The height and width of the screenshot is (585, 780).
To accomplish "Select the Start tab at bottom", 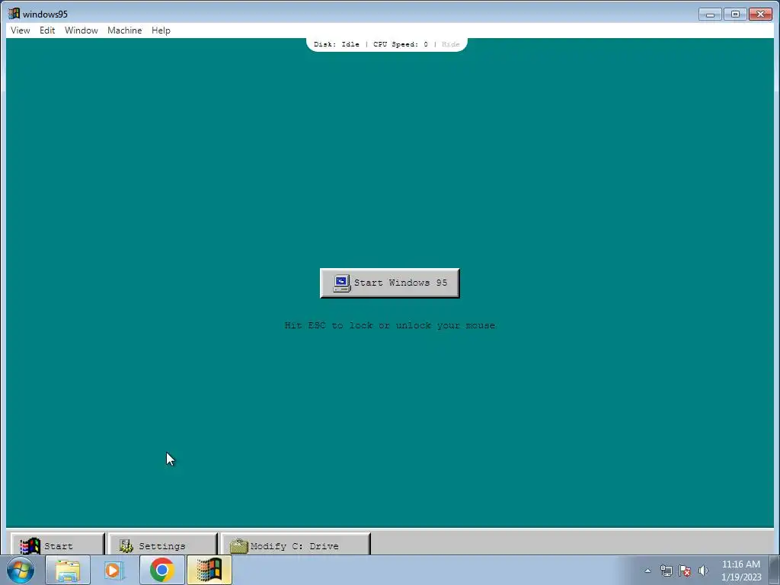I will (x=57, y=544).
